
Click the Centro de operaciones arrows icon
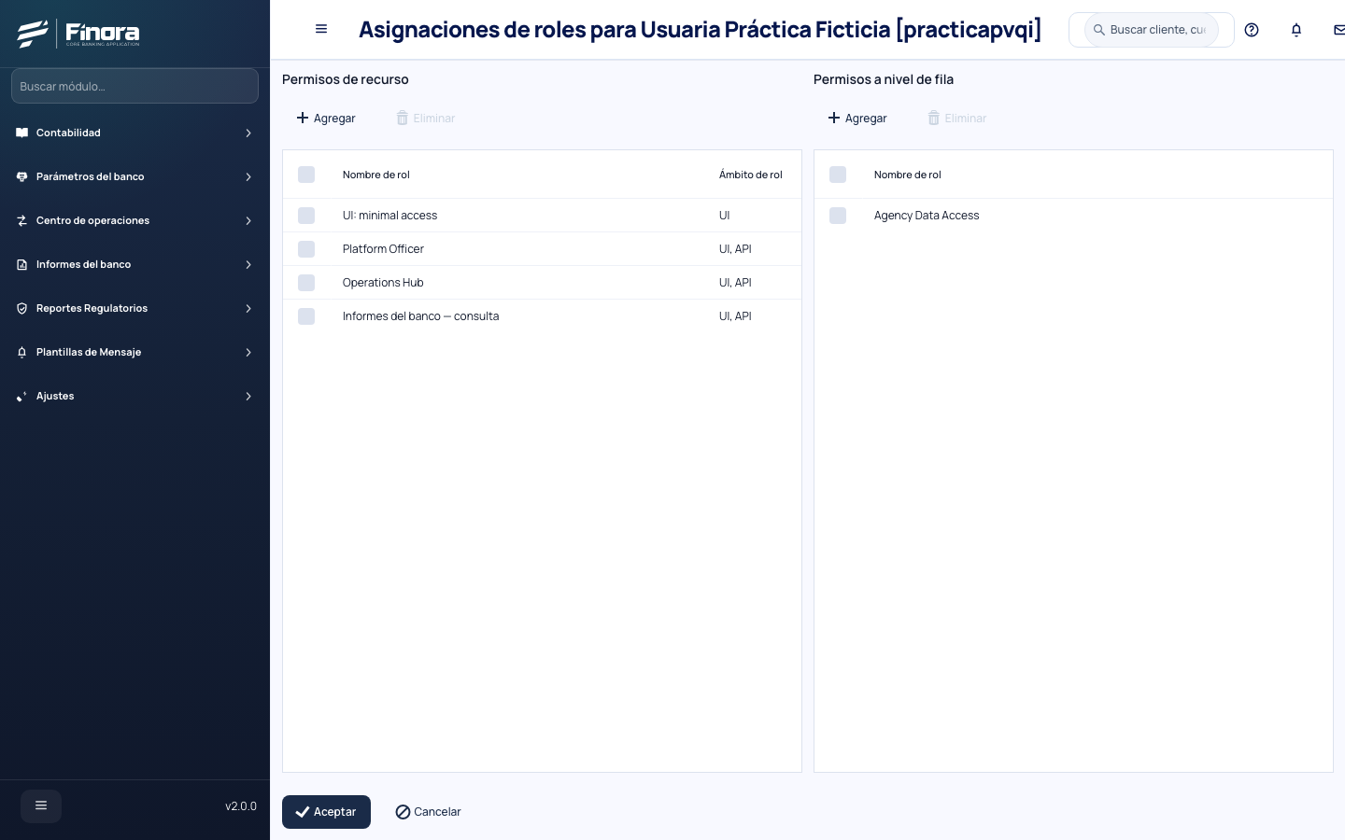point(22,220)
